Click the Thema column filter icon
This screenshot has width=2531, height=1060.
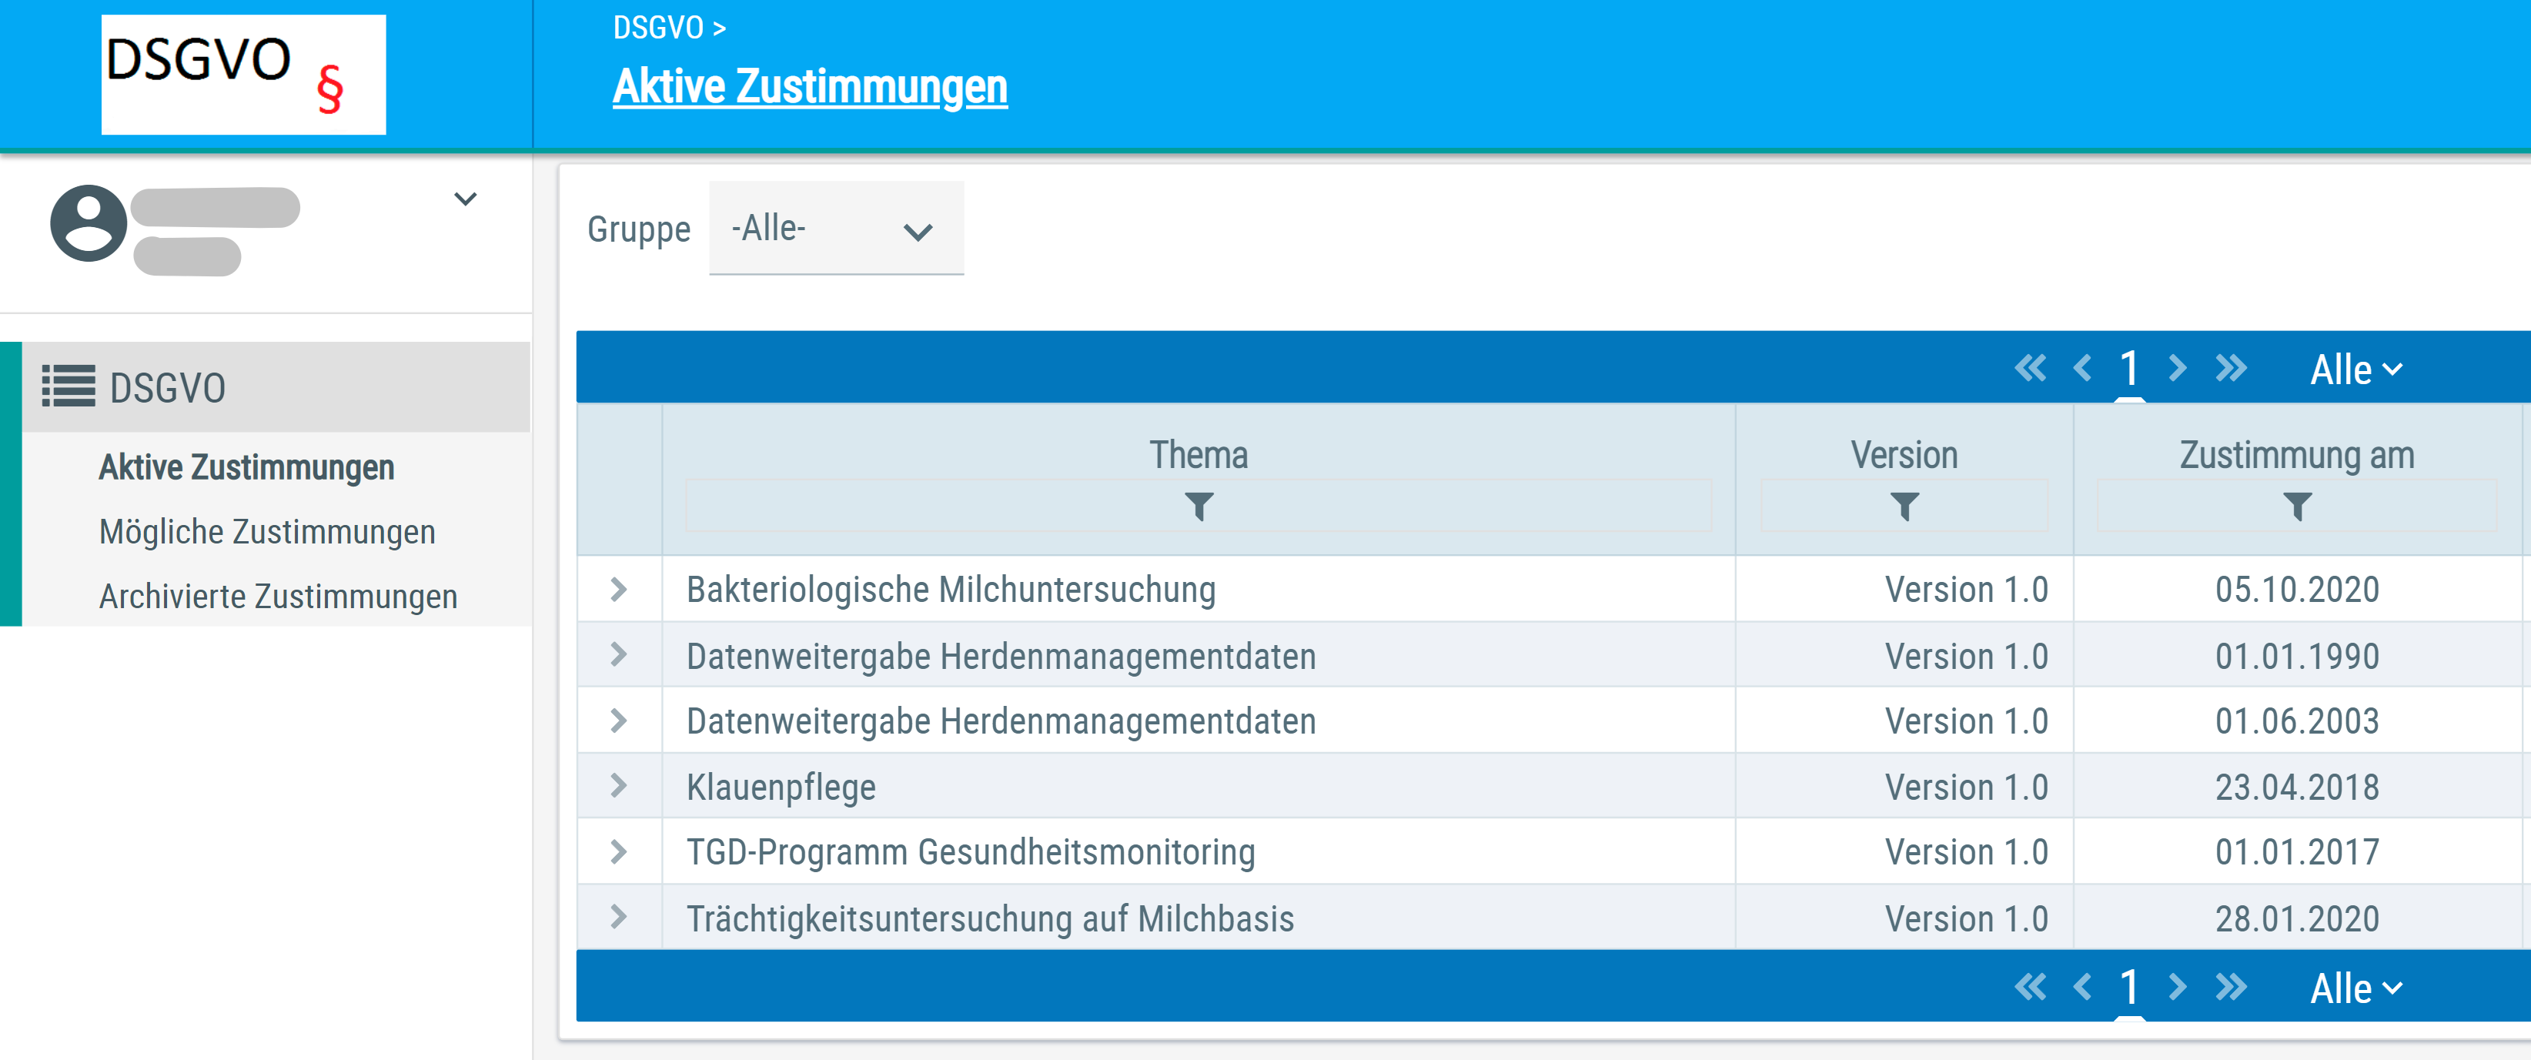[1198, 507]
